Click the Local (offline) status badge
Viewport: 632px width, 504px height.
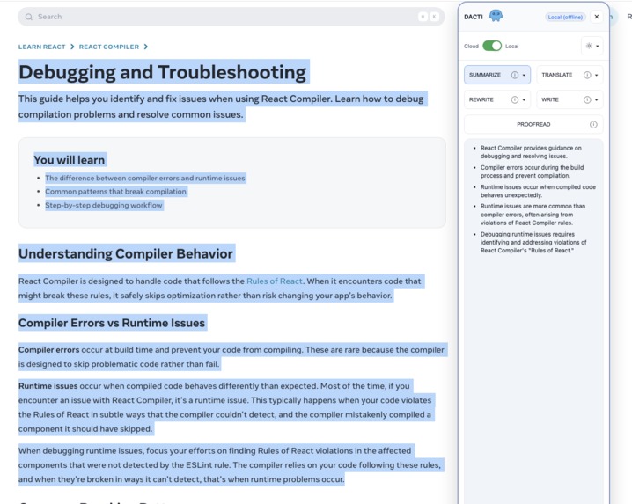[565, 17]
